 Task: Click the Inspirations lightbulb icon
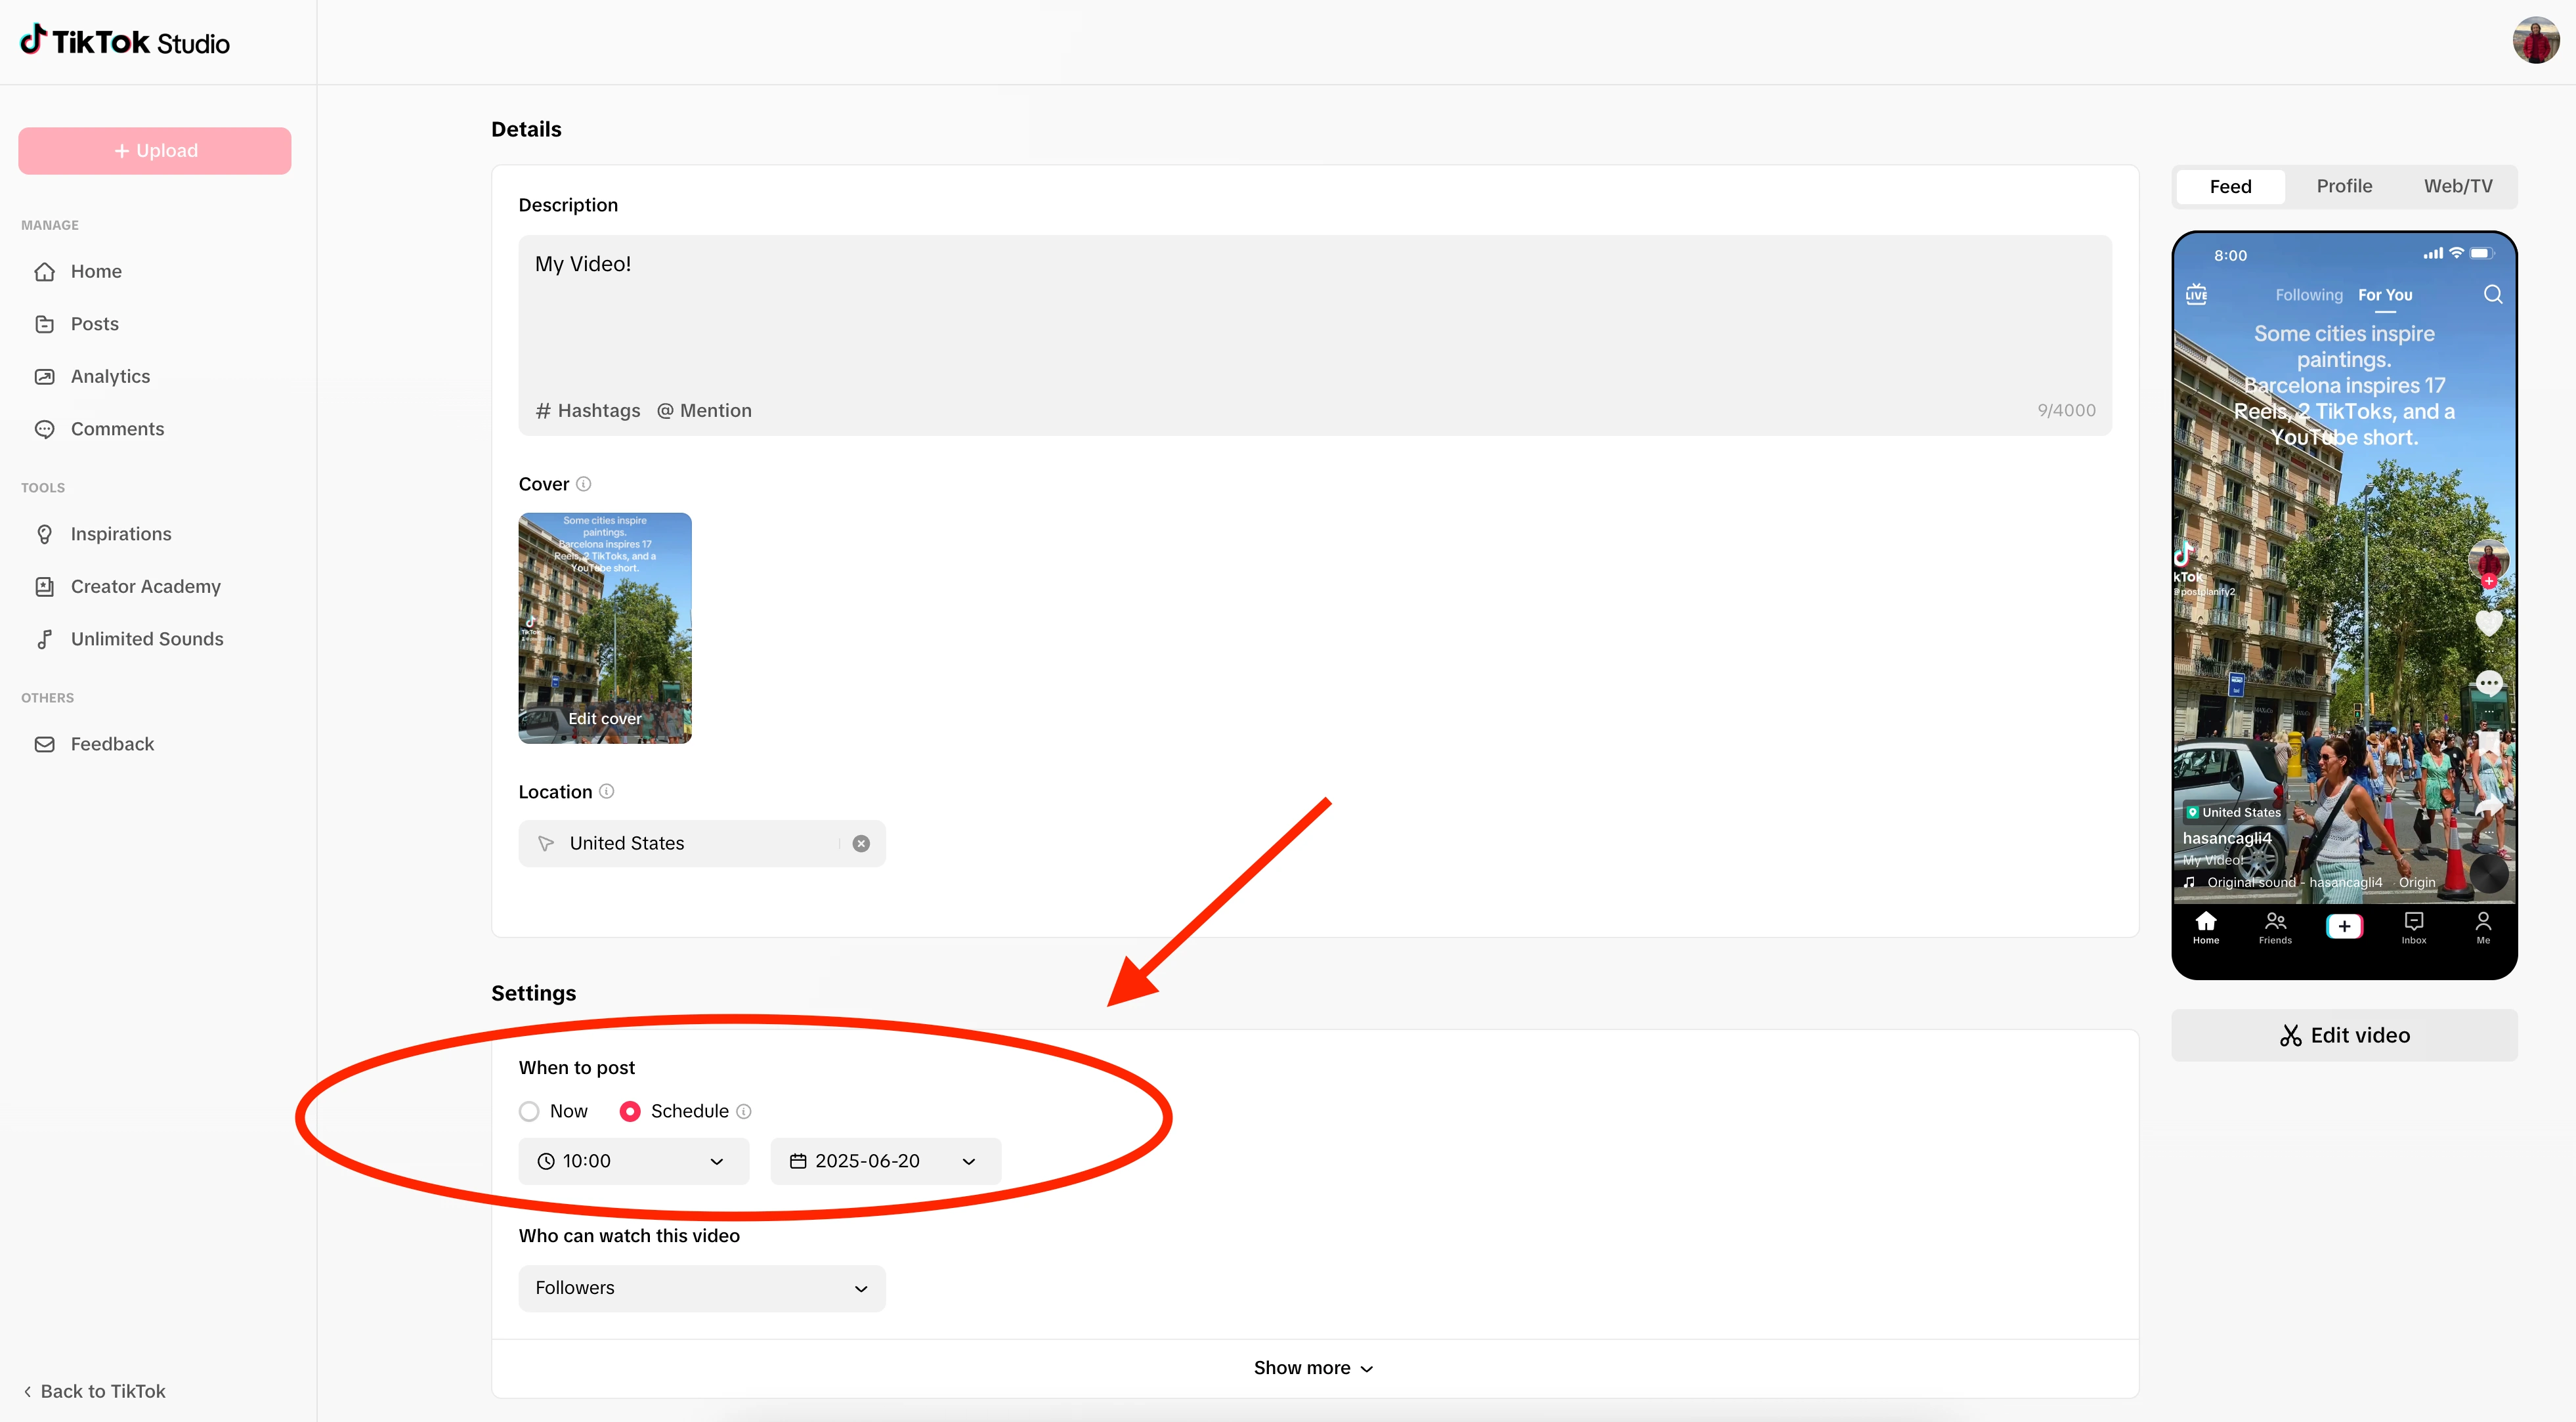(45, 534)
